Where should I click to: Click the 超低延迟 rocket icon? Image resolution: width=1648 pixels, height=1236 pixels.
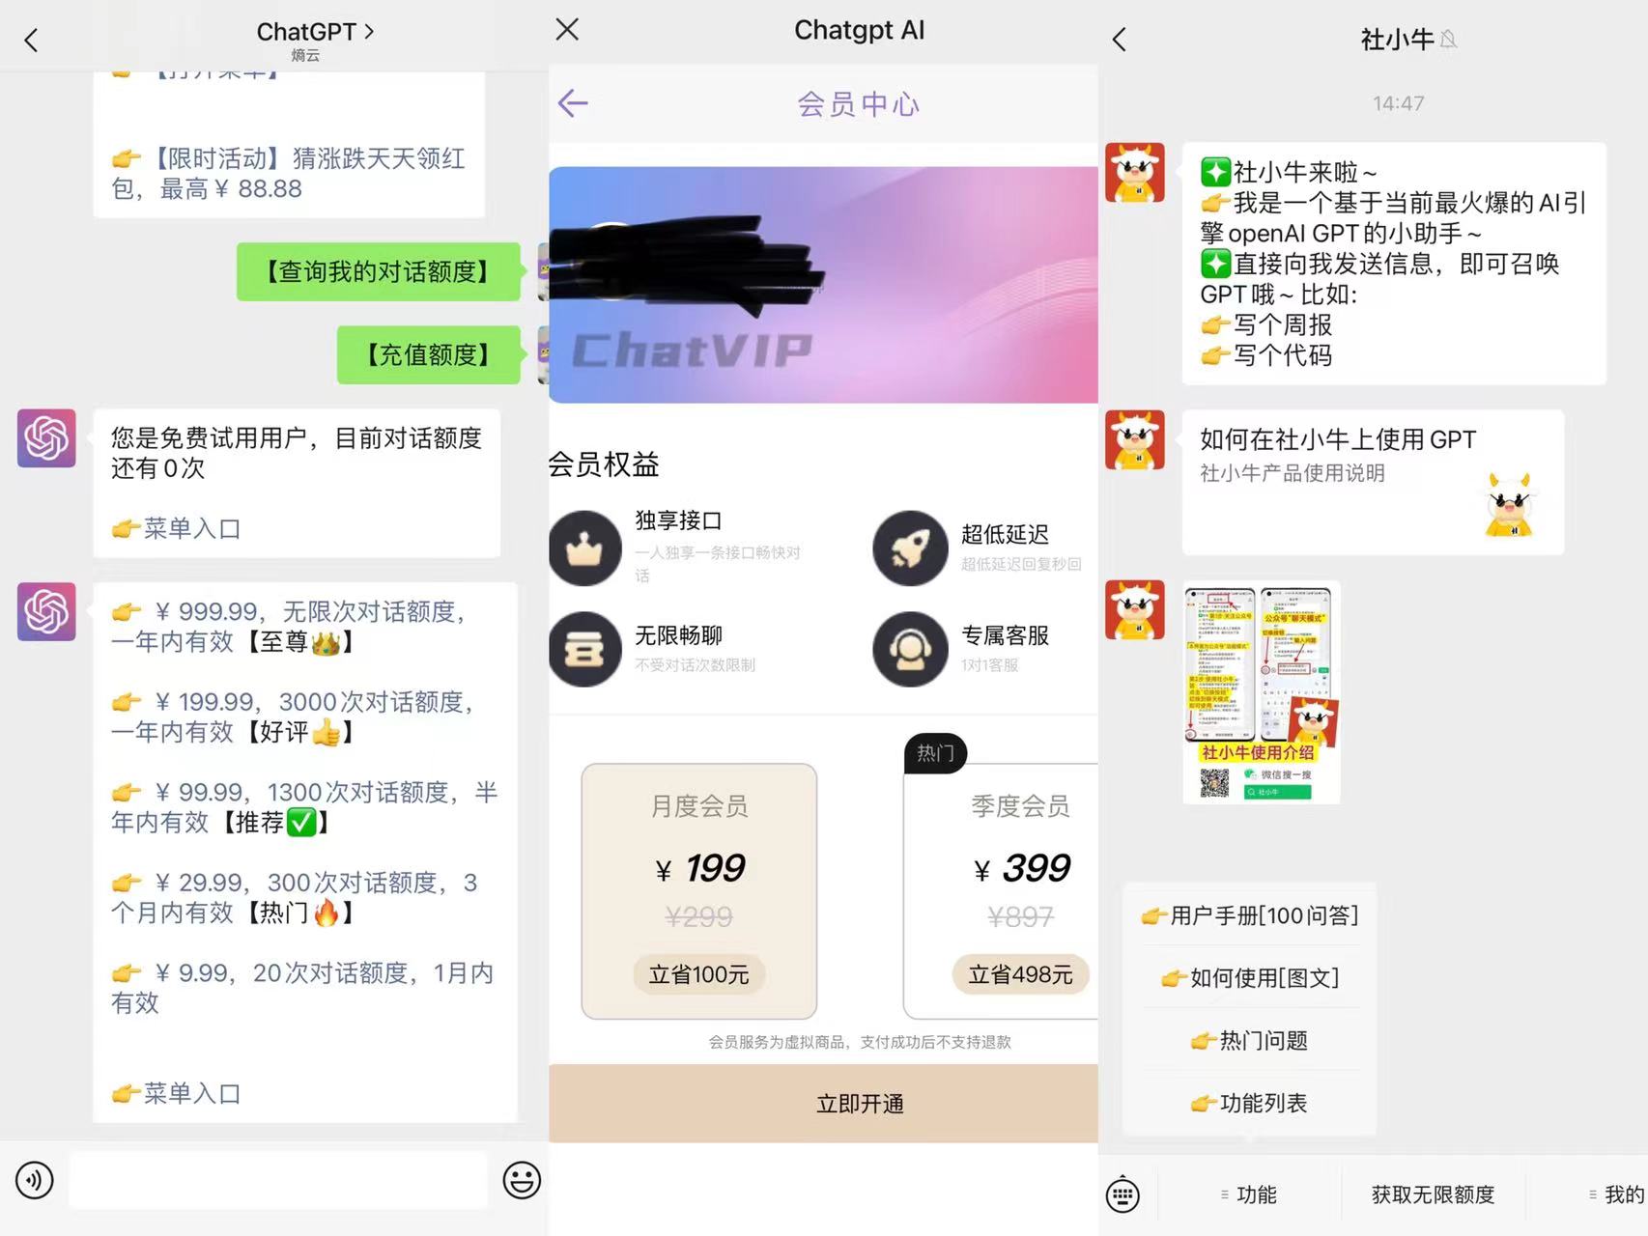click(x=910, y=548)
